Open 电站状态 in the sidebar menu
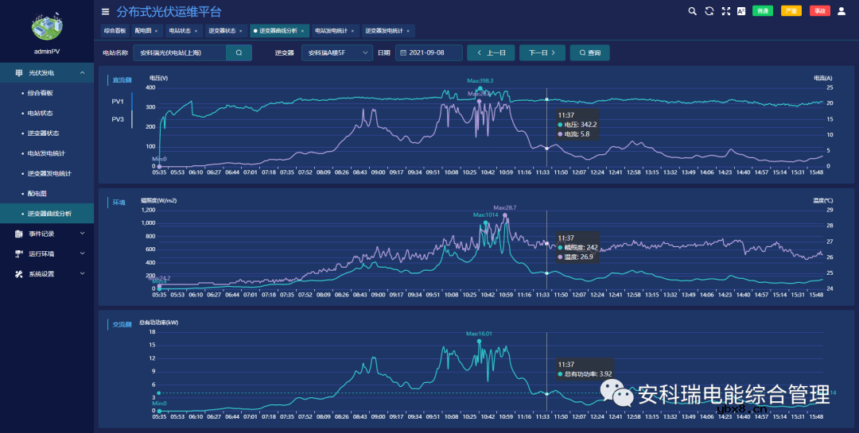Viewport: 859px width, 433px height. coord(40,114)
